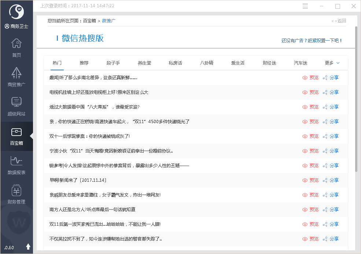Screen dimensions: 361x254
Task: Select the 百宝箱 sidebar icon
Action: point(16,136)
